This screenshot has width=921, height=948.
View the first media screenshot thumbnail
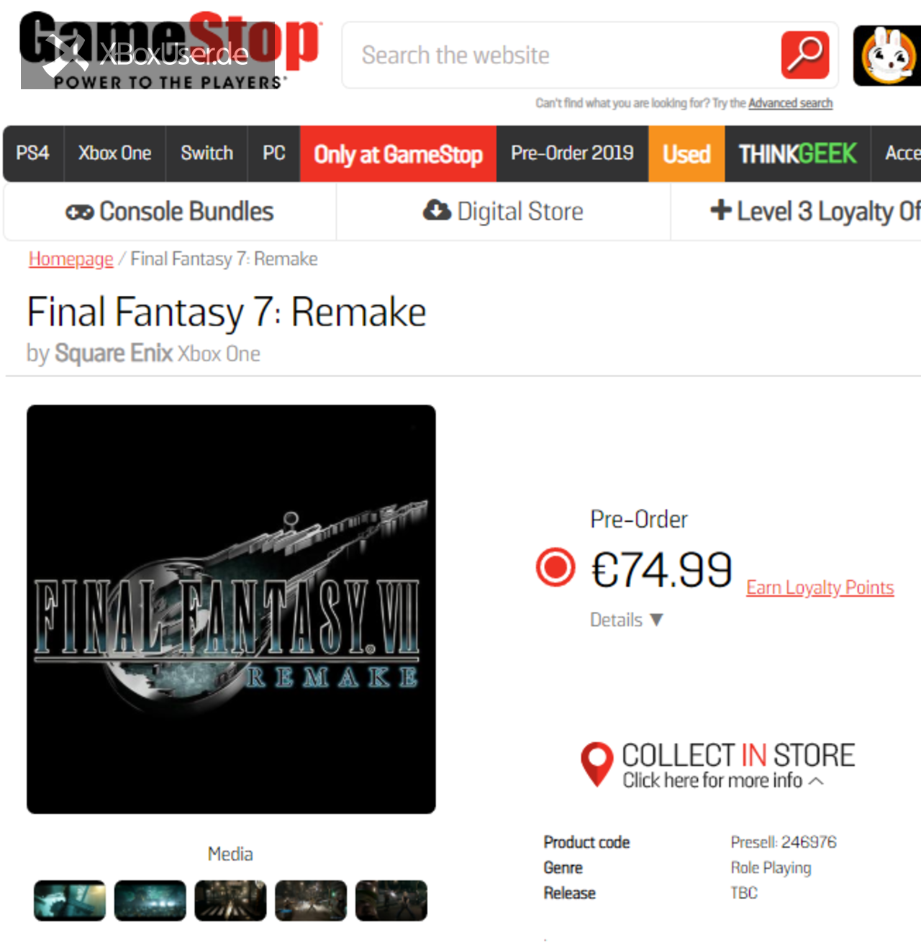pyautogui.click(x=70, y=900)
